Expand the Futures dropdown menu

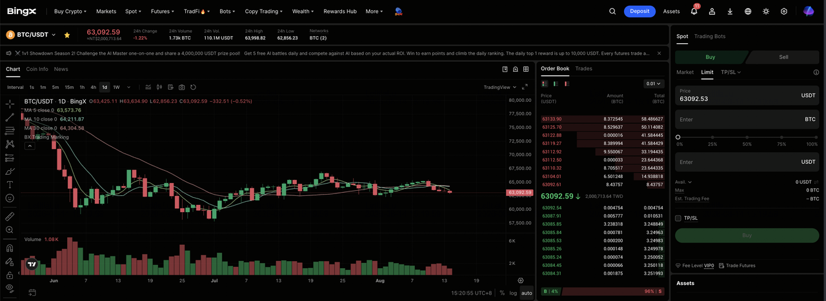pyautogui.click(x=162, y=11)
